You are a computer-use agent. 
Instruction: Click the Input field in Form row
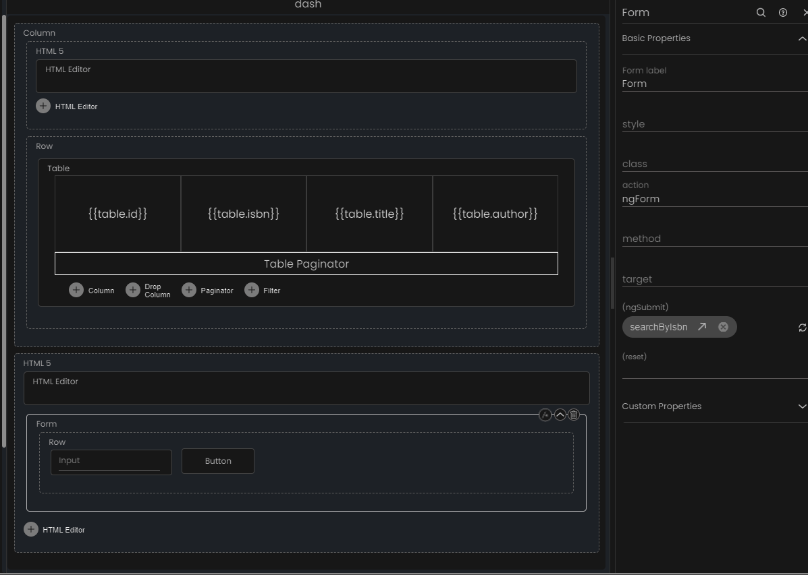[x=111, y=462]
